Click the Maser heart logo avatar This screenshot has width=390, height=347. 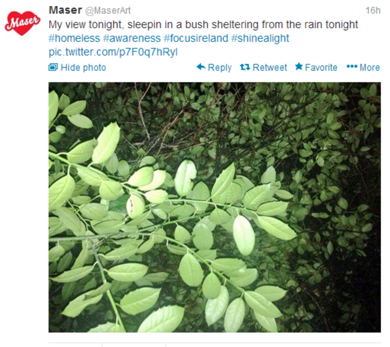pos(23,23)
